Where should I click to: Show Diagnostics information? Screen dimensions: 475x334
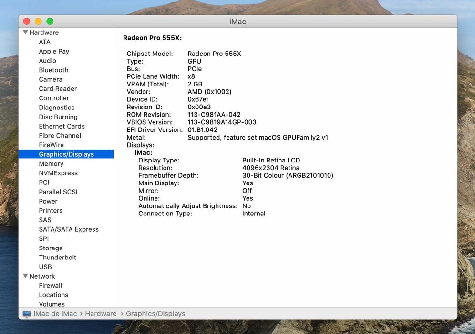56,108
